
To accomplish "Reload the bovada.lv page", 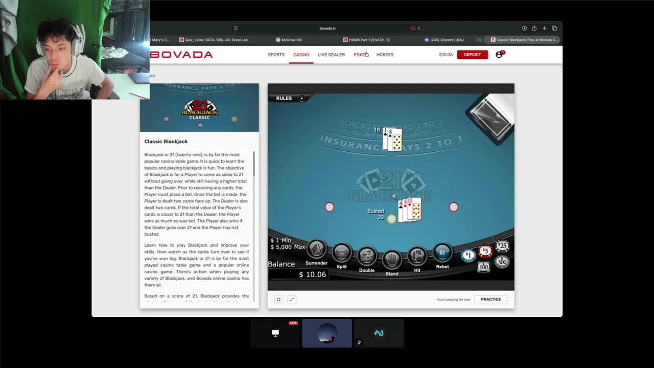I will [x=419, y=28].
